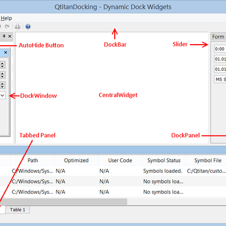Select Path cell in Symbols loaded row

[x=33, y=171]
